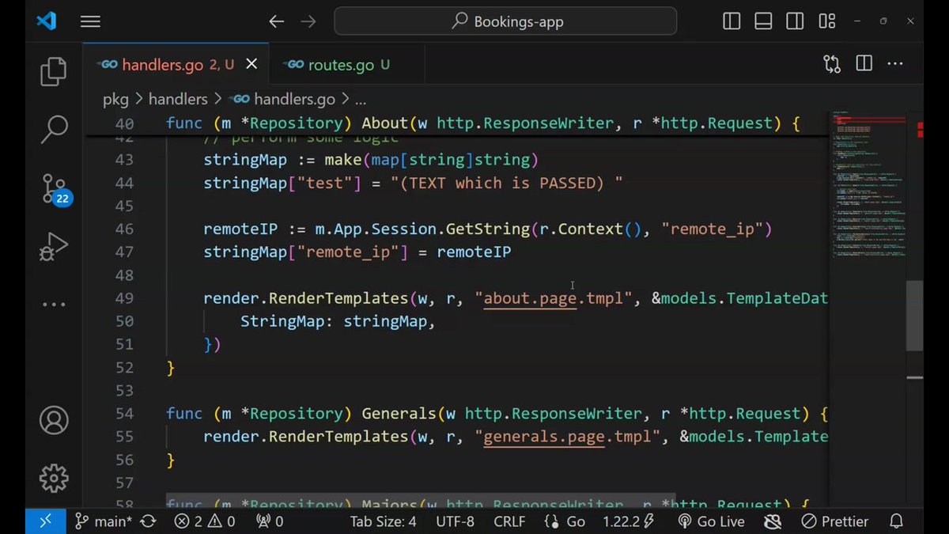Click line number 54 in gutter
Screen dimensions: 949x534
[124, 414]
